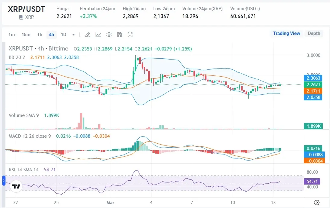Click the Volume 24jam(XRP) value 18.296
330x208 pixels.
click(190, 16)
